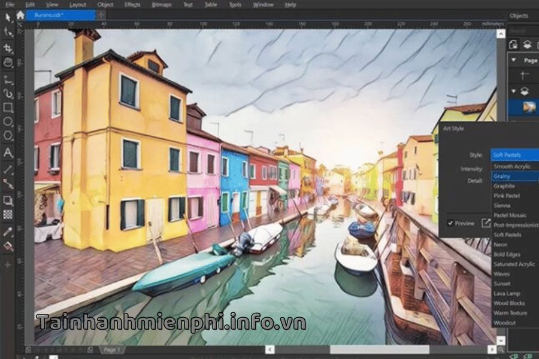Image resolution: width=539 pixels, height=359 pixels.
Task: Select the Polygon tool
Action: pyautogui.click(x=8, y=136)
